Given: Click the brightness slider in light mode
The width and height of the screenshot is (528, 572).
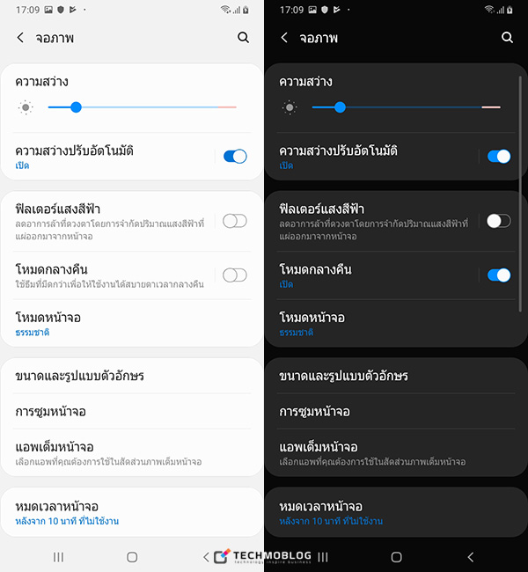Looking at the screenshot, I should tap(141, 107).
